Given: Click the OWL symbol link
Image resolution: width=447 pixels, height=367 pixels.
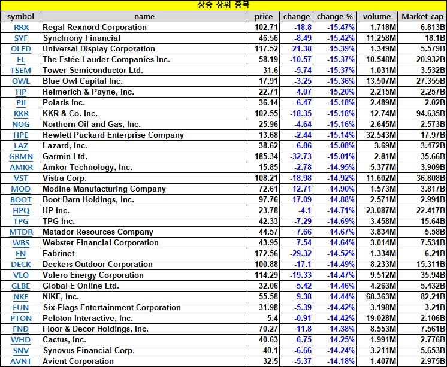Looking at the screenshot, I should [x=21, y=81].
